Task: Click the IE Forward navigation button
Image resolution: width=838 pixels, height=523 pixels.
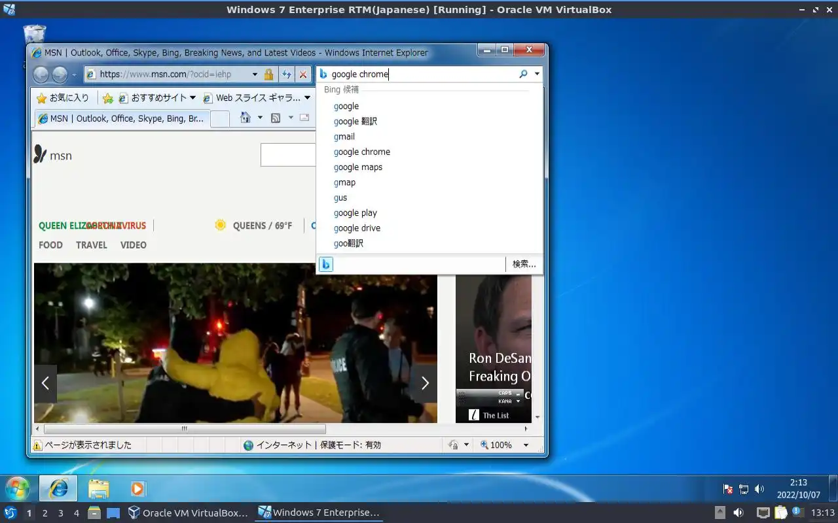Action: (60, 75)
